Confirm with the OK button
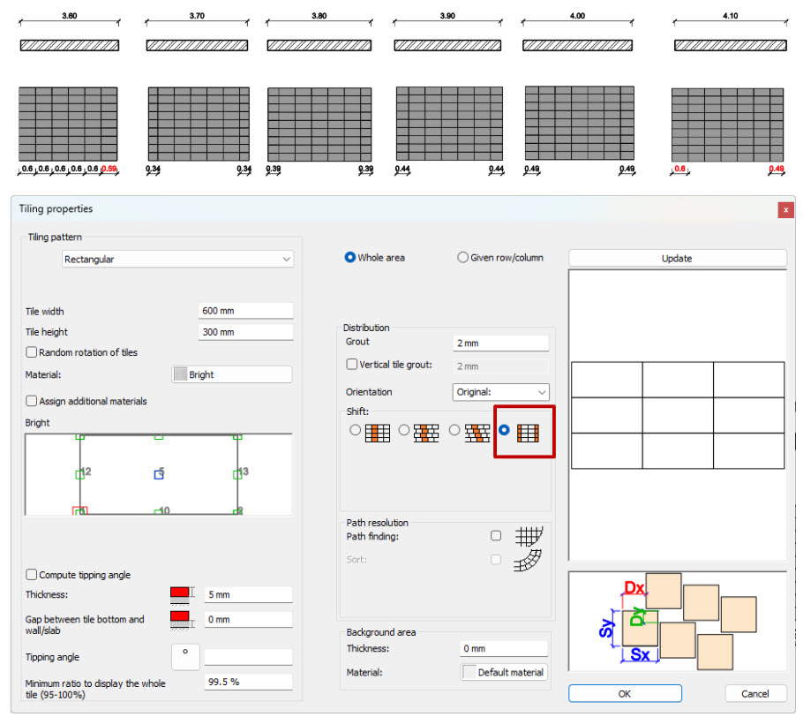Viewport: 803px width, 717px height. point(625,693)
